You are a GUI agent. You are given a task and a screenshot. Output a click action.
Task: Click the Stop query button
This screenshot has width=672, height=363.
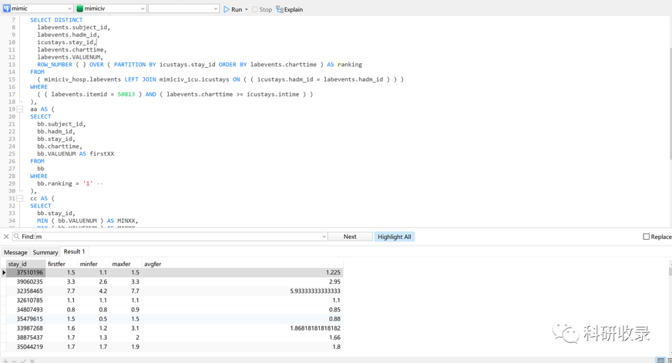tap(262, 9)
